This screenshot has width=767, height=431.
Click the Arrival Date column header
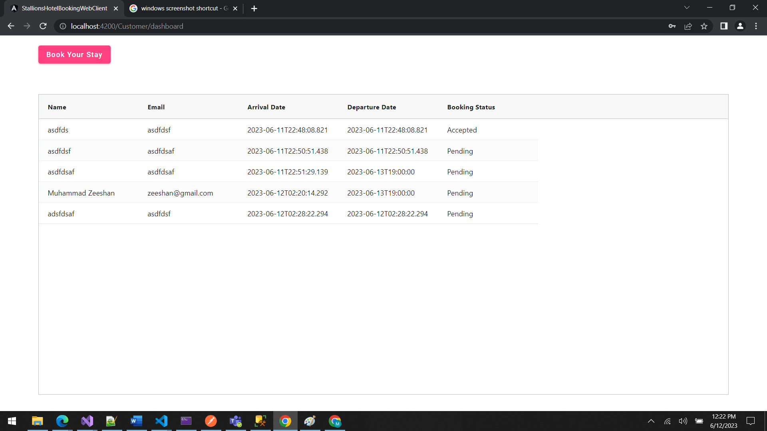coord(266,107)
